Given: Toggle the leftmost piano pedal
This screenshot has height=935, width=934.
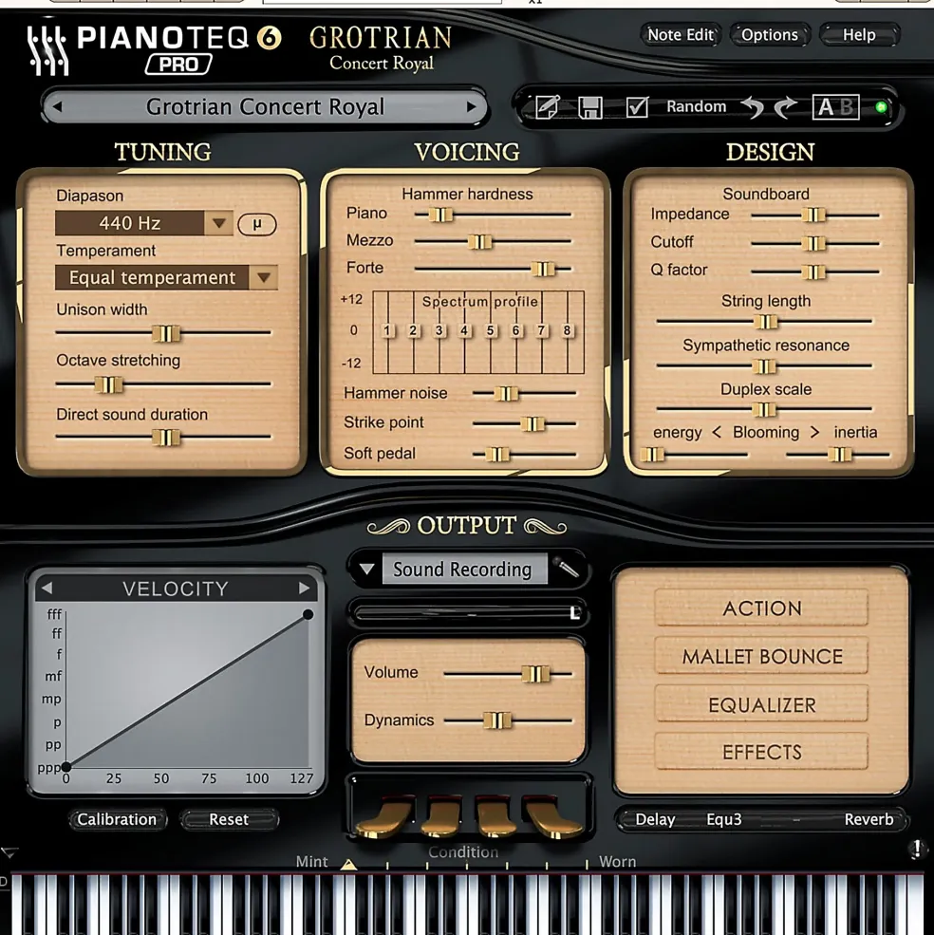Looking at the screenshot, I should (x=384, y=817).
